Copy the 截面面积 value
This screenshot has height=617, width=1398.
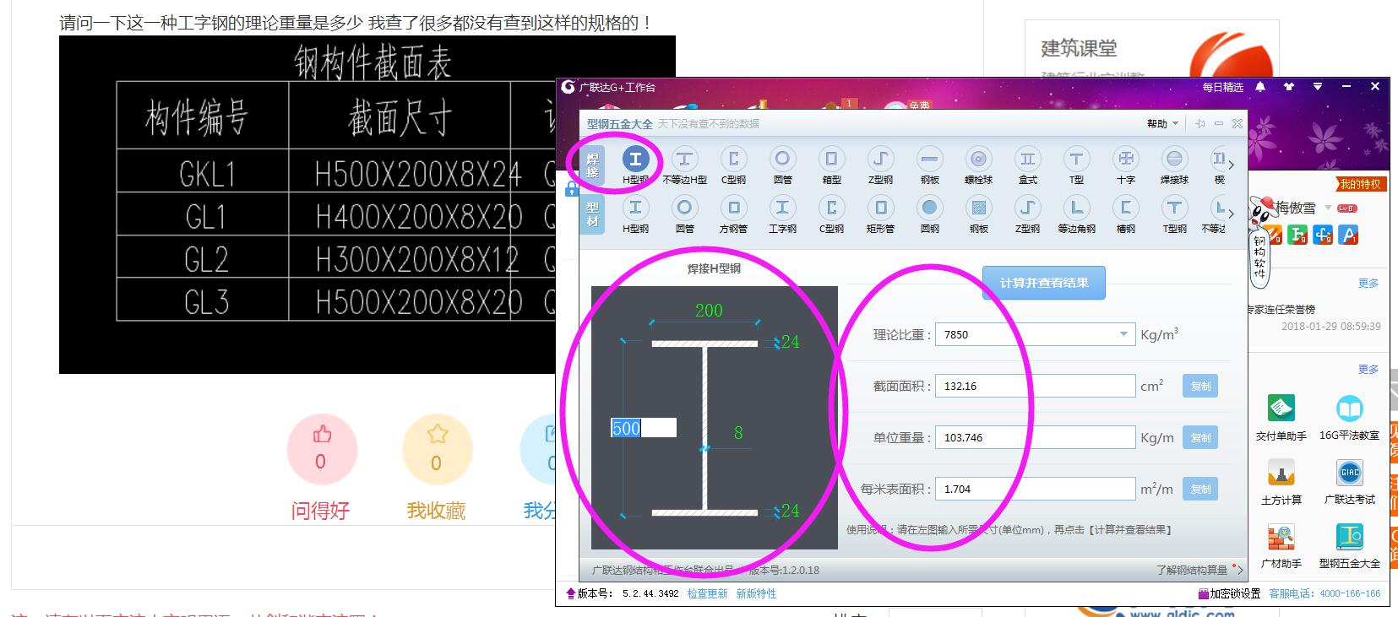click(1200, 386)
